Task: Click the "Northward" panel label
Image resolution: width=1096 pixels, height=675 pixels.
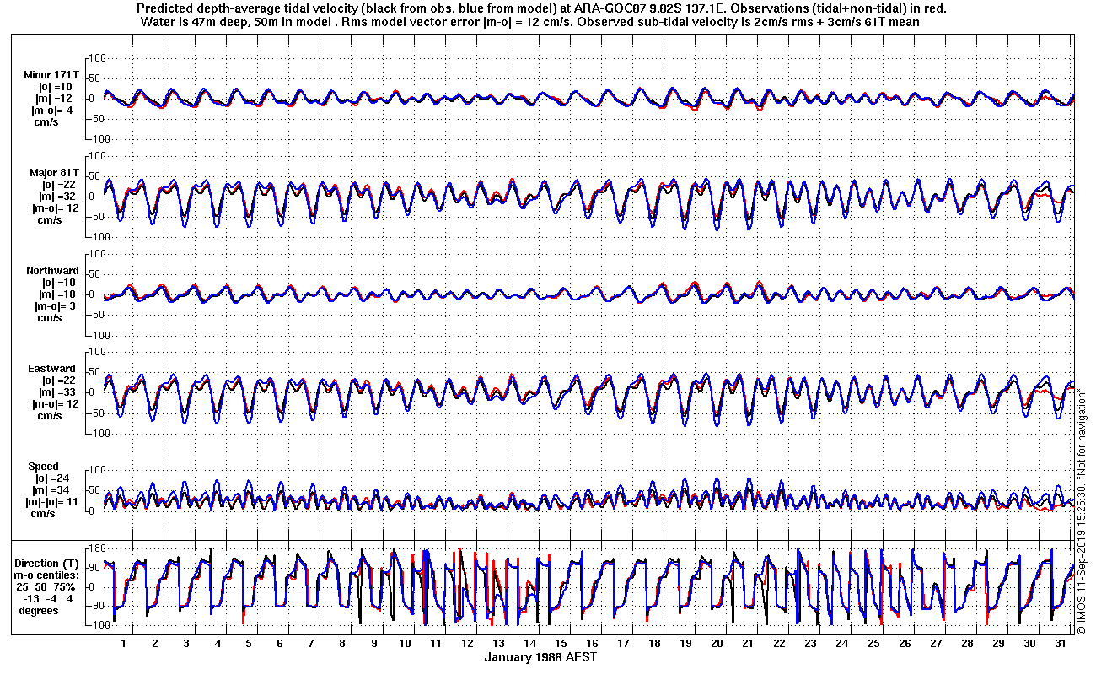Action: (52, 271)
